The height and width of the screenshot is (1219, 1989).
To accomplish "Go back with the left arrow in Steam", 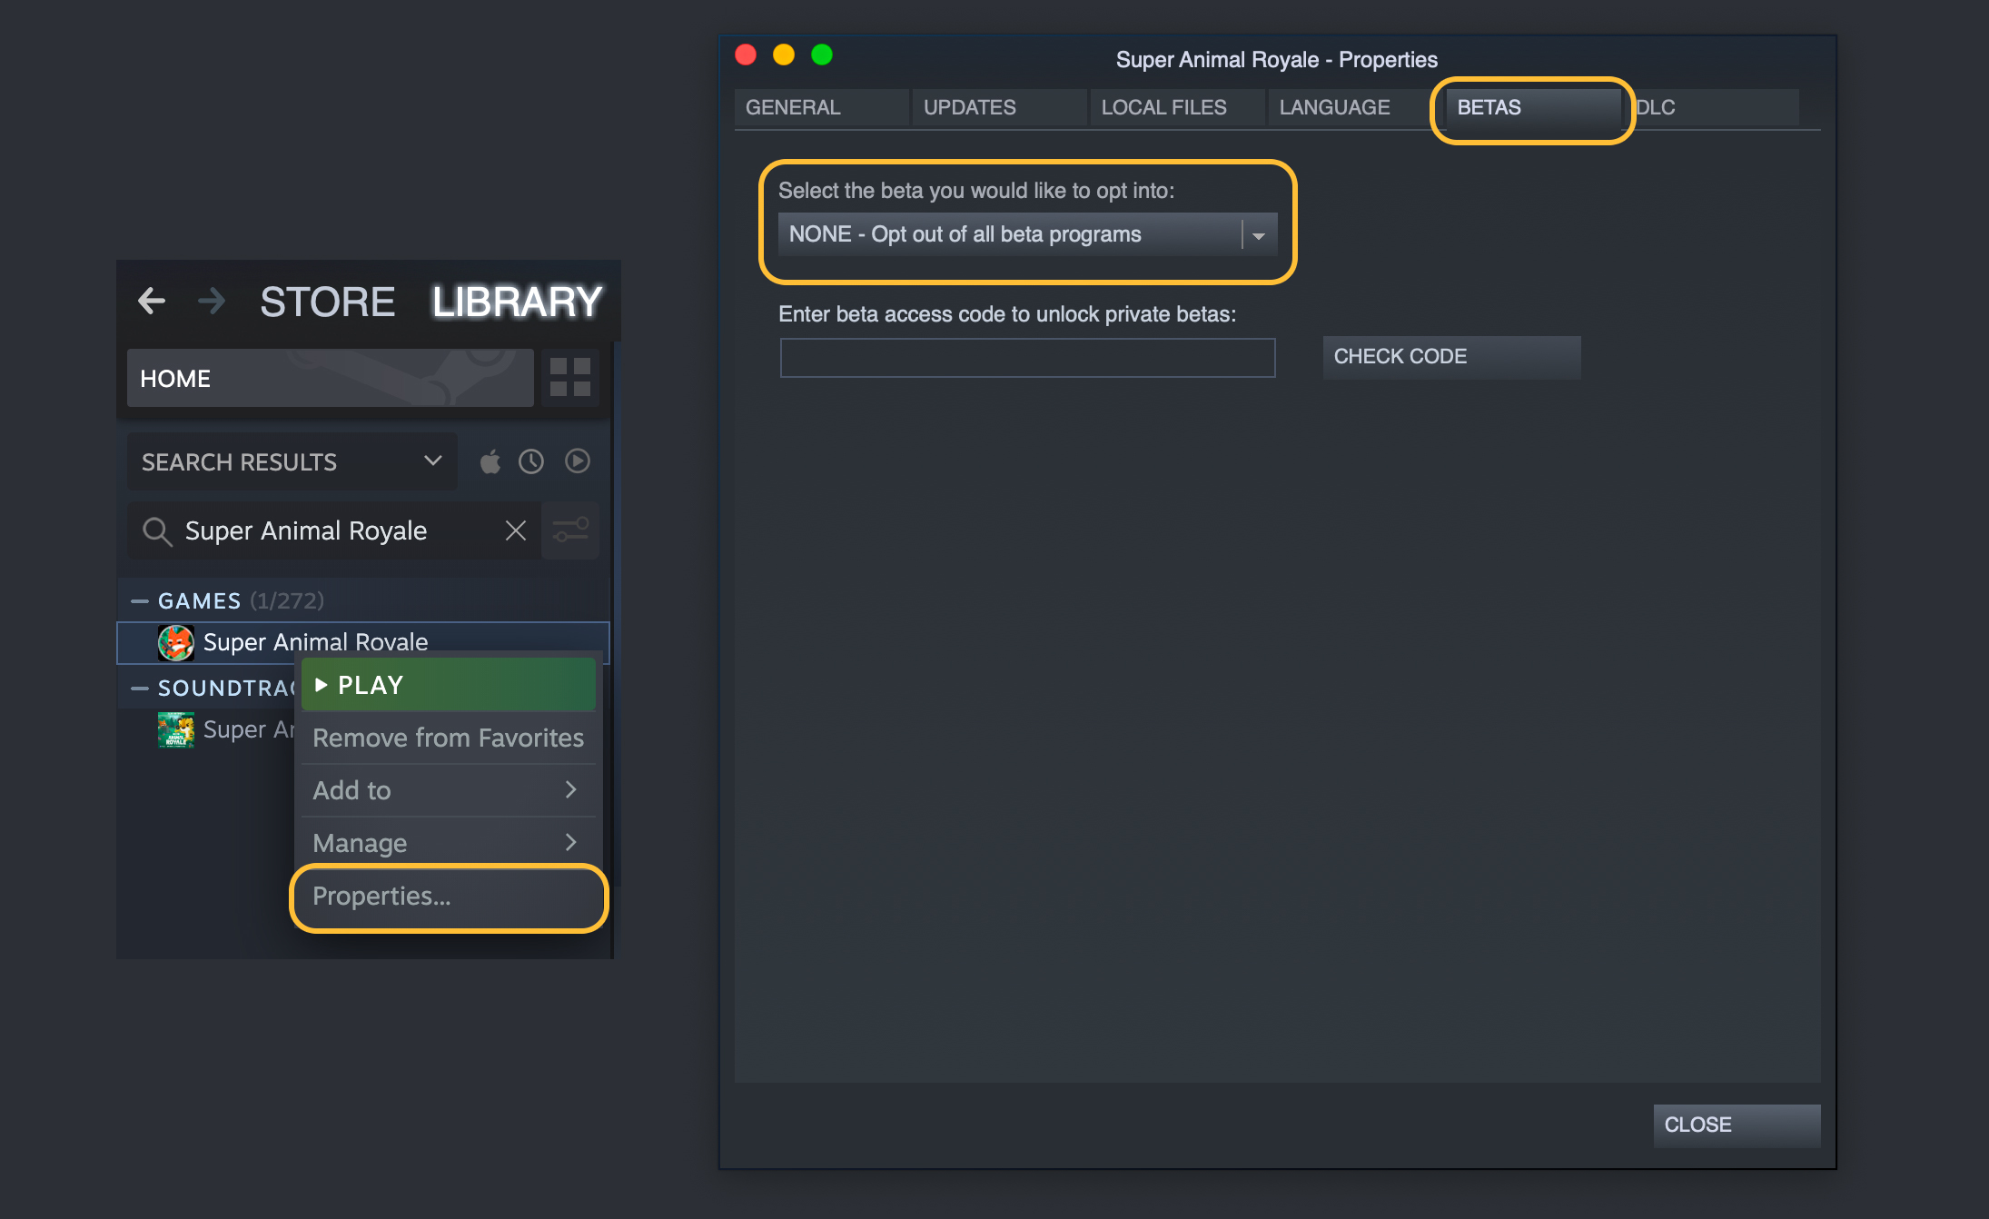I will pyautogui.click(x=152, y=301).
